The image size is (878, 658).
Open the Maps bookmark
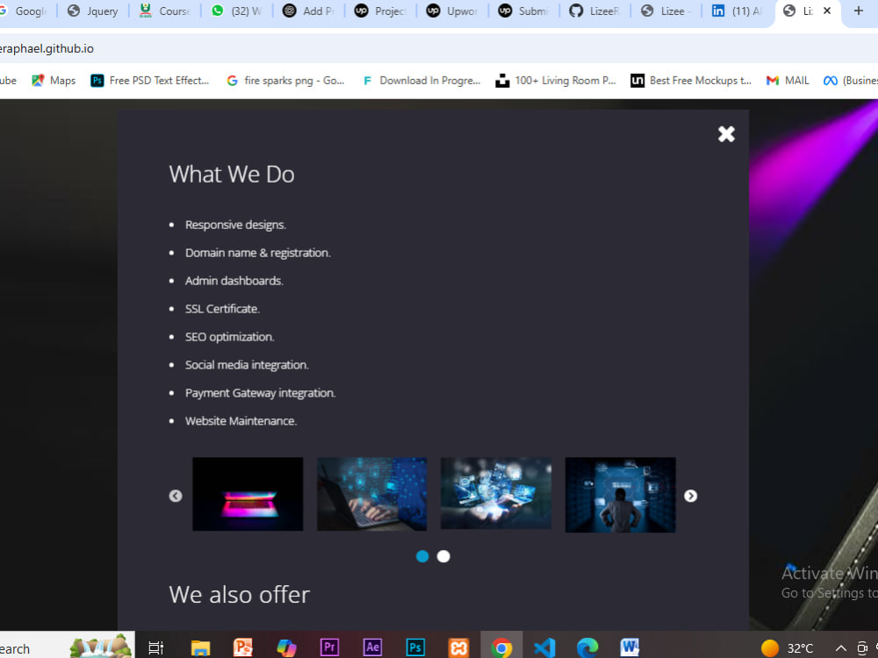click(x=54, y=81)
